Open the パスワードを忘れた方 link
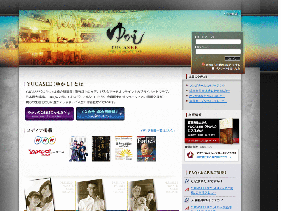Screen dimensions: 281x211 pyautogui.click(x=227, y=68)
